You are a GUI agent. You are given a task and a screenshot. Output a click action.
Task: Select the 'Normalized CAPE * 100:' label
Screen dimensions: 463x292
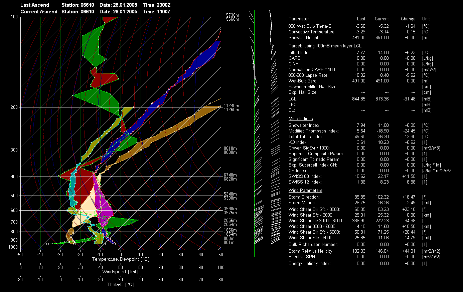pos(312,69)
